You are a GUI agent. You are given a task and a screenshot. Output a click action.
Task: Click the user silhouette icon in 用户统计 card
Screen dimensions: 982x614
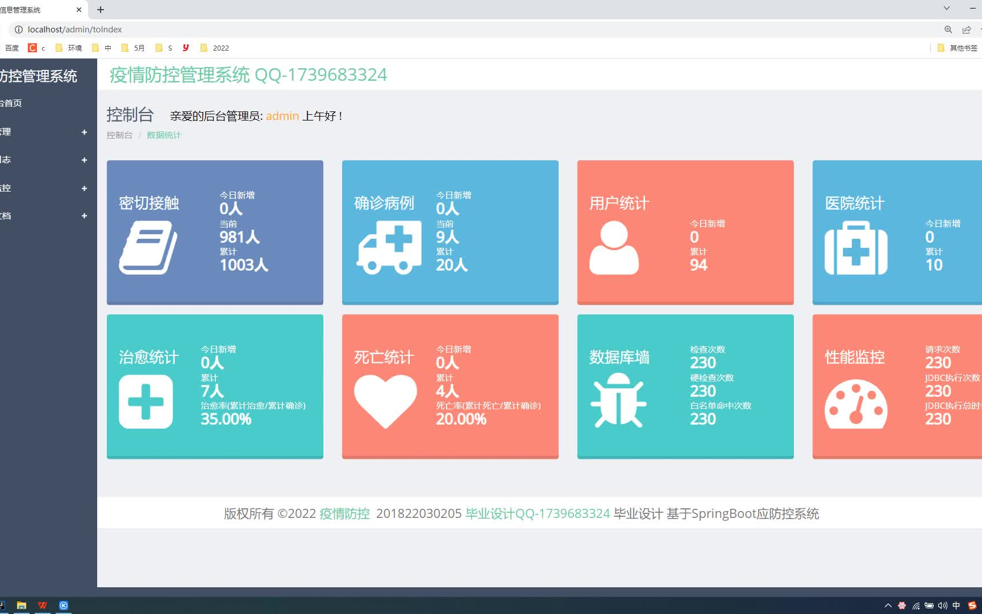[614, 248]
